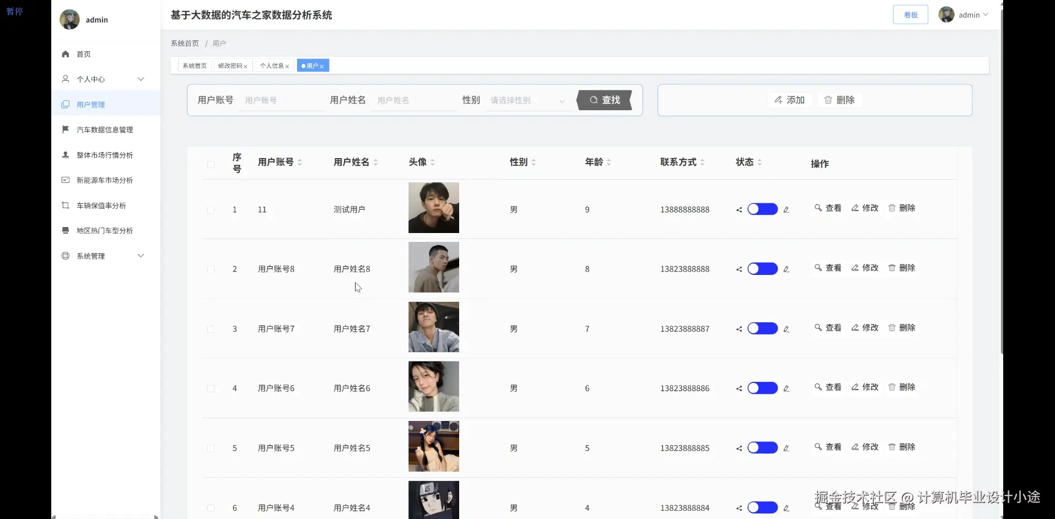Tick the checkbox for row 测试用户
Image resolution: width=1055 pixels, height=519 pixels.
(x=211, y=210)
